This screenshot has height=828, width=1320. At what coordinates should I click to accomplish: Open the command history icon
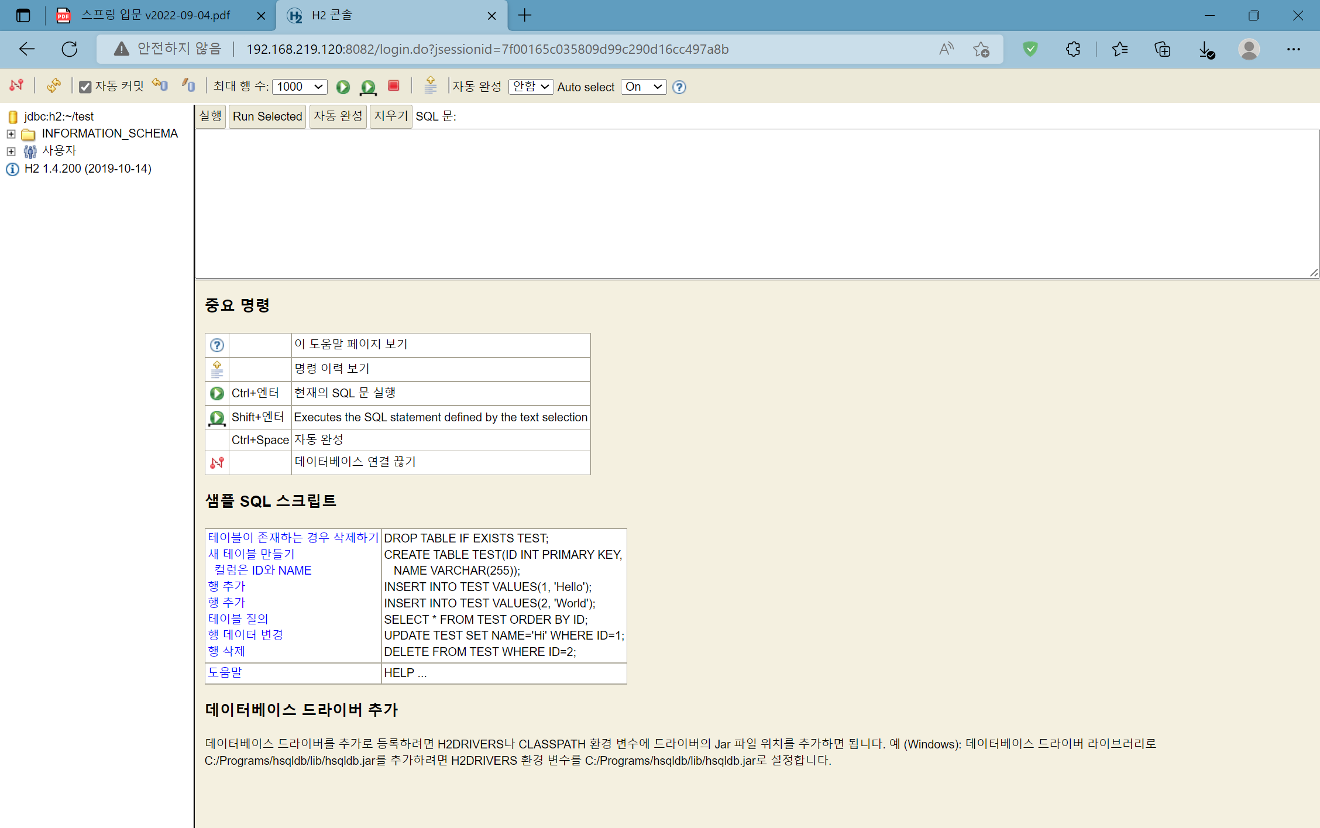pyautogui.click(x=431, y=86)
